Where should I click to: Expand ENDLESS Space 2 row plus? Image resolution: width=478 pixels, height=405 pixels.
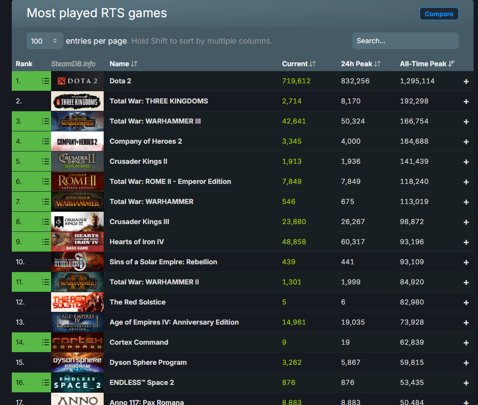[466, 383]
